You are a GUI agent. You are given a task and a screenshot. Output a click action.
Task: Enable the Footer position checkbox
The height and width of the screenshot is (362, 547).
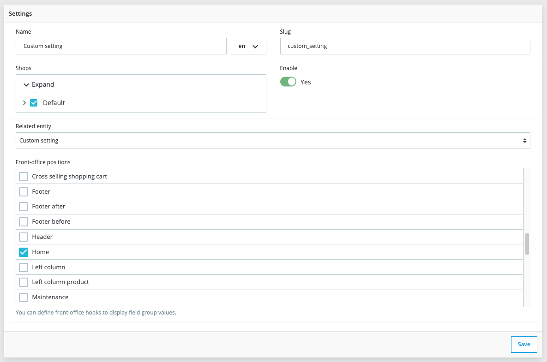pyautogui.click(x=24, y=191)
